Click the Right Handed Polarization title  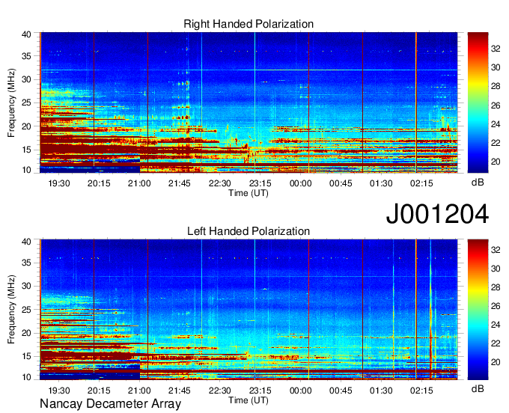(249, 24)
